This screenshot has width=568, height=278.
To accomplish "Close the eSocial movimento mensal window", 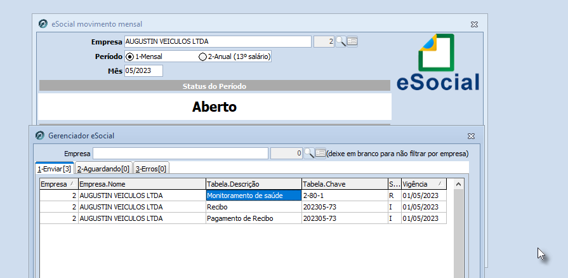I will tap(474, 24).
